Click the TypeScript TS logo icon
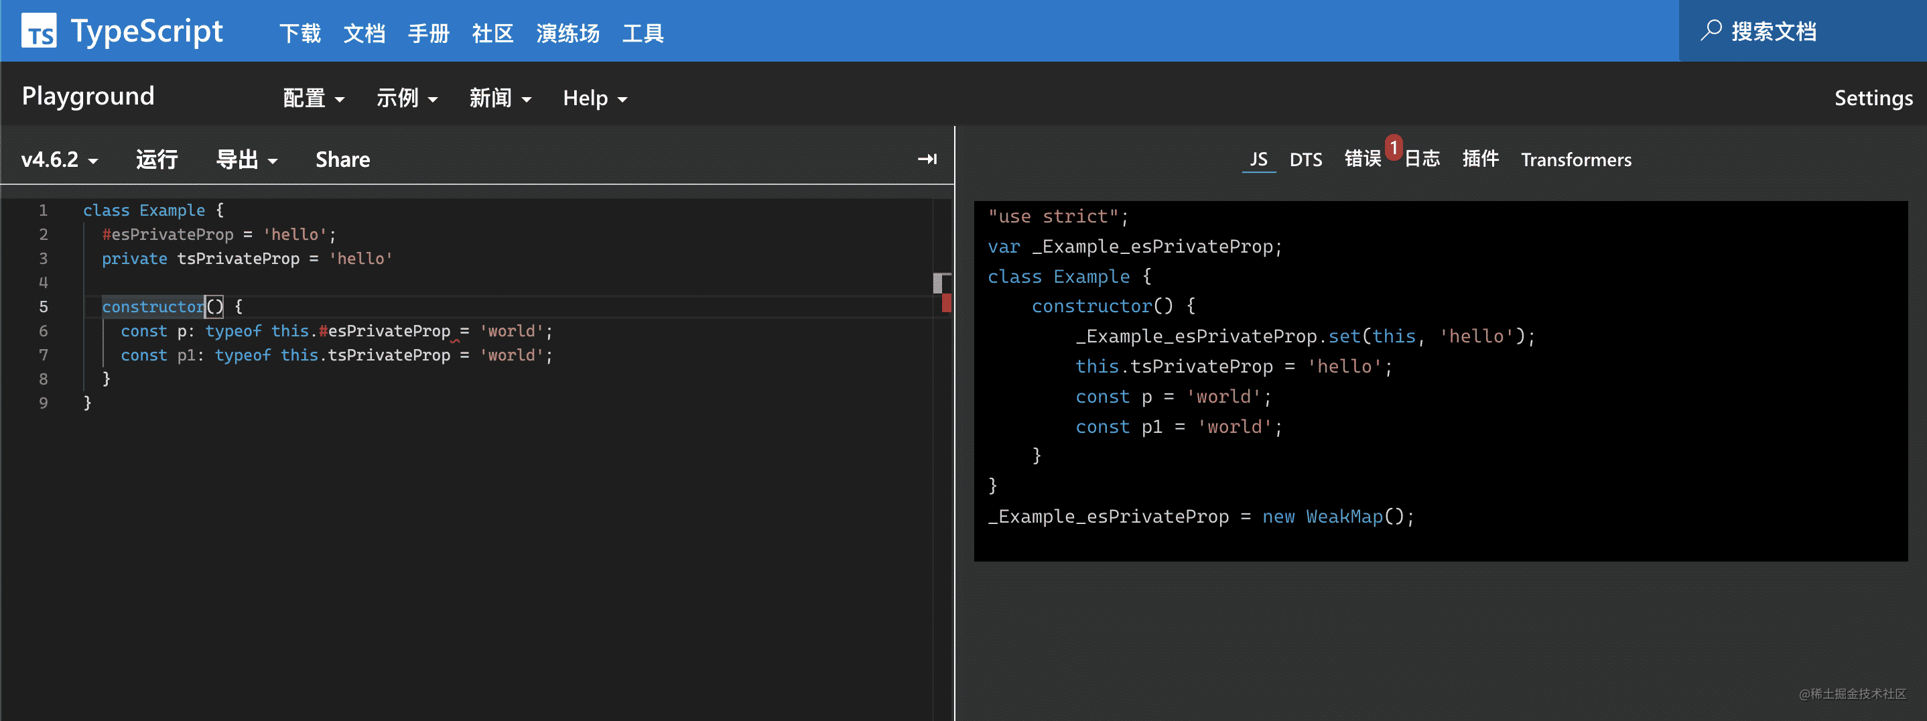Image resolution: width=1927 pixels, height=721 pixels. (39, 31)
